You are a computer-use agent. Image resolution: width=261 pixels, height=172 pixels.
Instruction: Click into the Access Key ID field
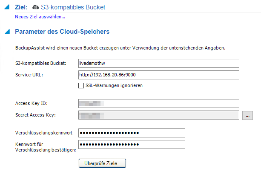[158, 103]
